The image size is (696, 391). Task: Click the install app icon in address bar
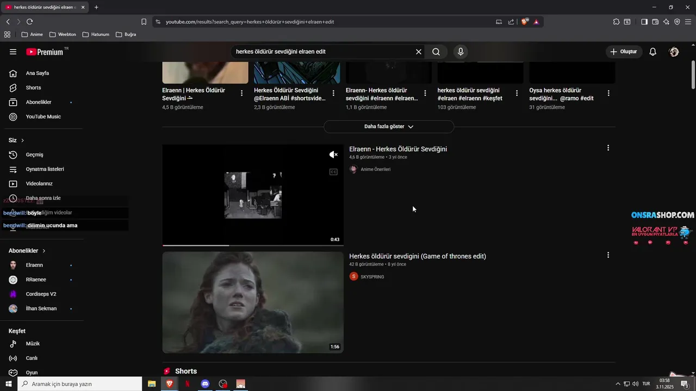pos(499,22)
